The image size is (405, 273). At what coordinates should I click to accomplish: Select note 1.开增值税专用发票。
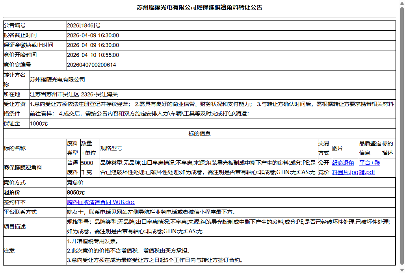93,241
